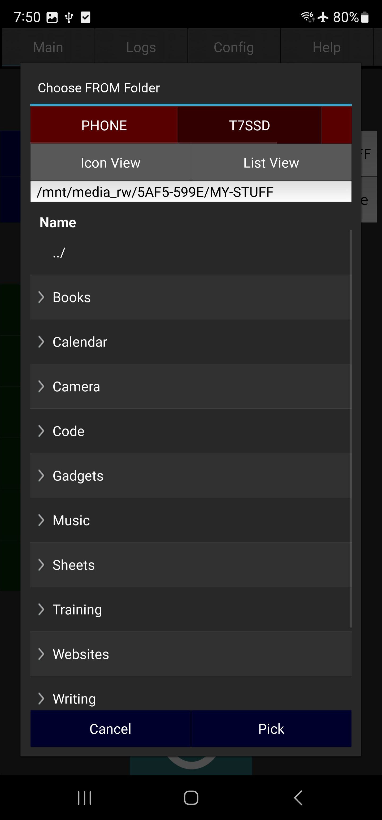Image resolution: width=382 pixels, height=820 pixels.
Task: Expand the Camera folder chevron
Action: (41, 386)
